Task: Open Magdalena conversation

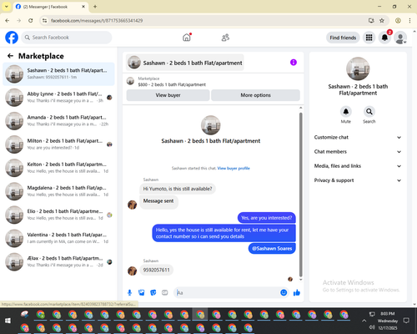Action: point(58,191)
